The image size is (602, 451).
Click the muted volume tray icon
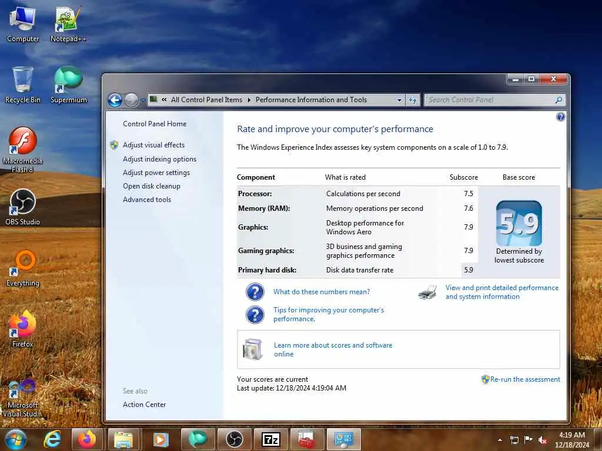pyautogui.click(x=543, y=440)
